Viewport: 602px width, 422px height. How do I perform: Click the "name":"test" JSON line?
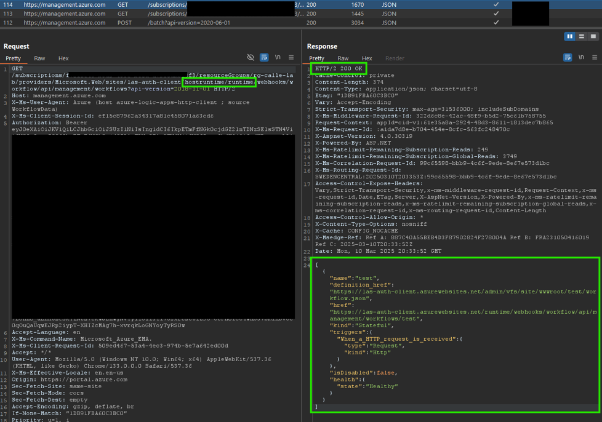(355, 278)
